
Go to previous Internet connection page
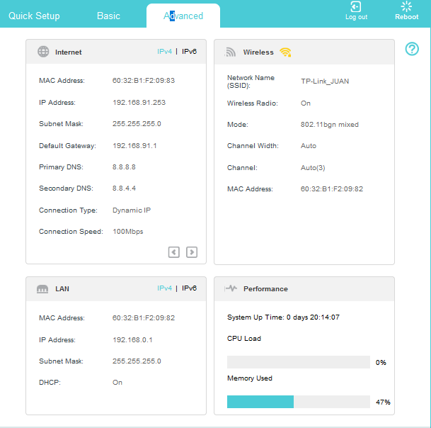[x=174, y=252]
